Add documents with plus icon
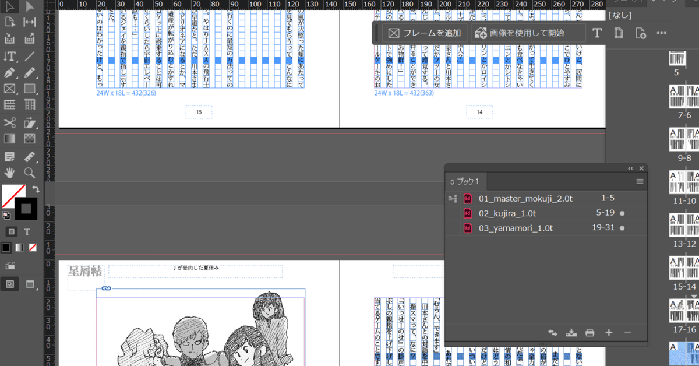699x366 pixels. 609,333
